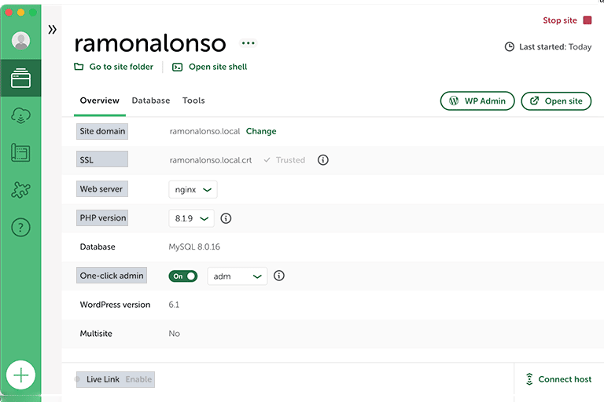Viewport: 604px width, 402px height.
Task: Open the adm admin user dropdown
Action: coord(238,276)
